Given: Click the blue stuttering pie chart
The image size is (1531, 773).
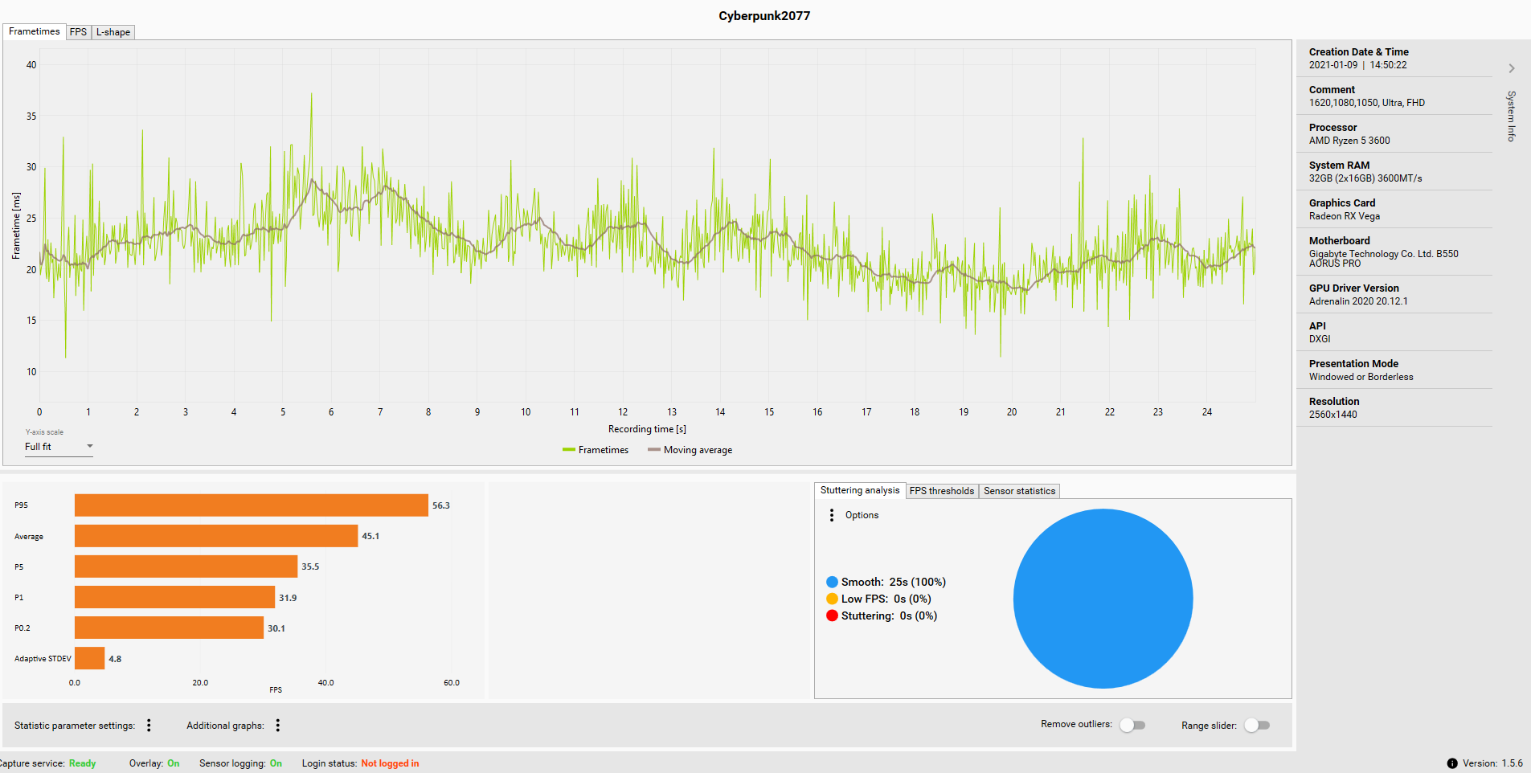Looking at the screenshot, I should click(1103, 599).
